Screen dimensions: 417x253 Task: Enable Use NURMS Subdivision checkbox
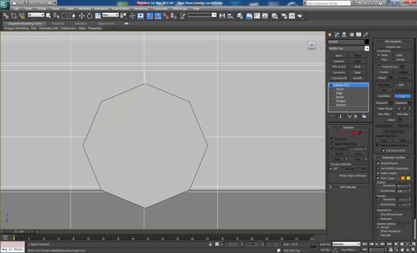click(378, 168)
